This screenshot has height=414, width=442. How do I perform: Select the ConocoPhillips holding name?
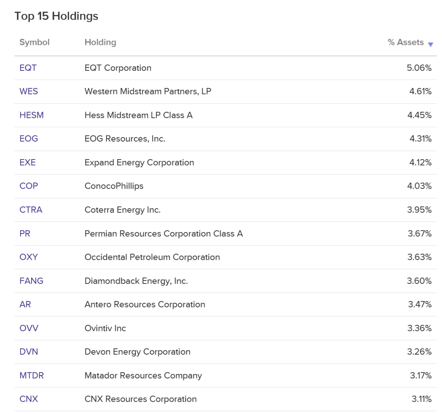114,186
